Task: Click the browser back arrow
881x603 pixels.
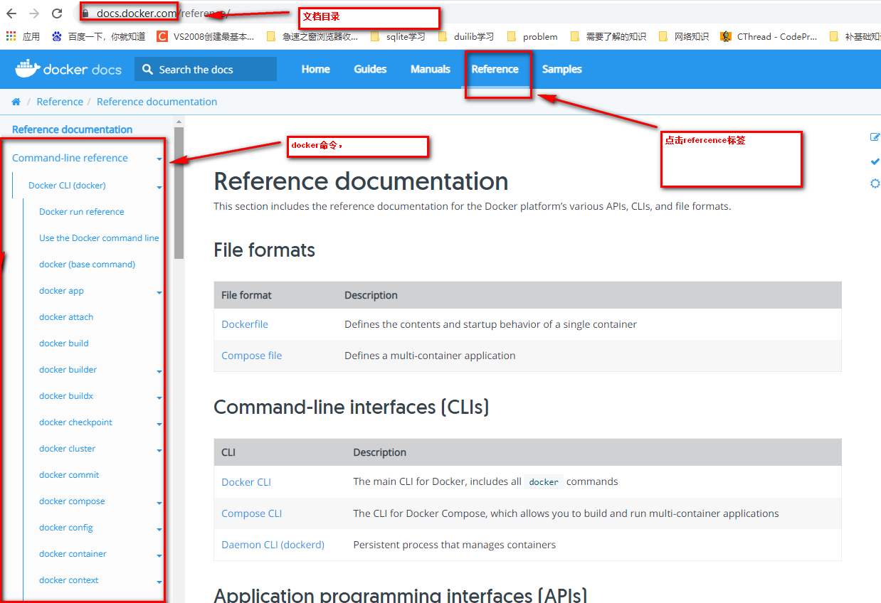Action: (x=12, y=14)
